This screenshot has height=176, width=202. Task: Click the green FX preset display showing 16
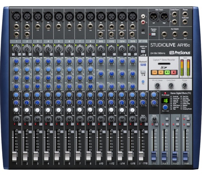pyautogui.click(x=165, y=101)
